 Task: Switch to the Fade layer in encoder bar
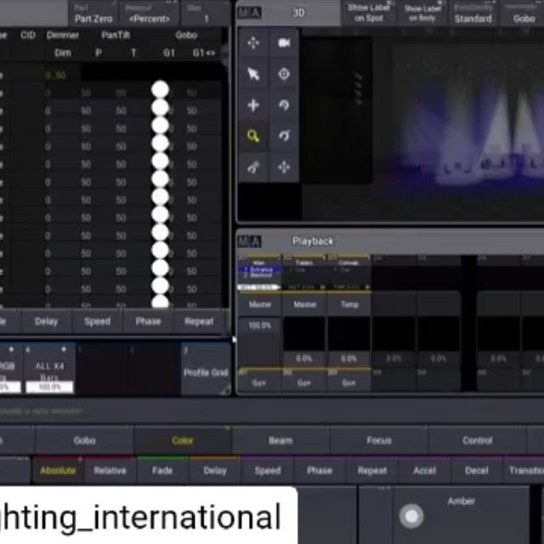pyautogui.click(x=162, y=470)
